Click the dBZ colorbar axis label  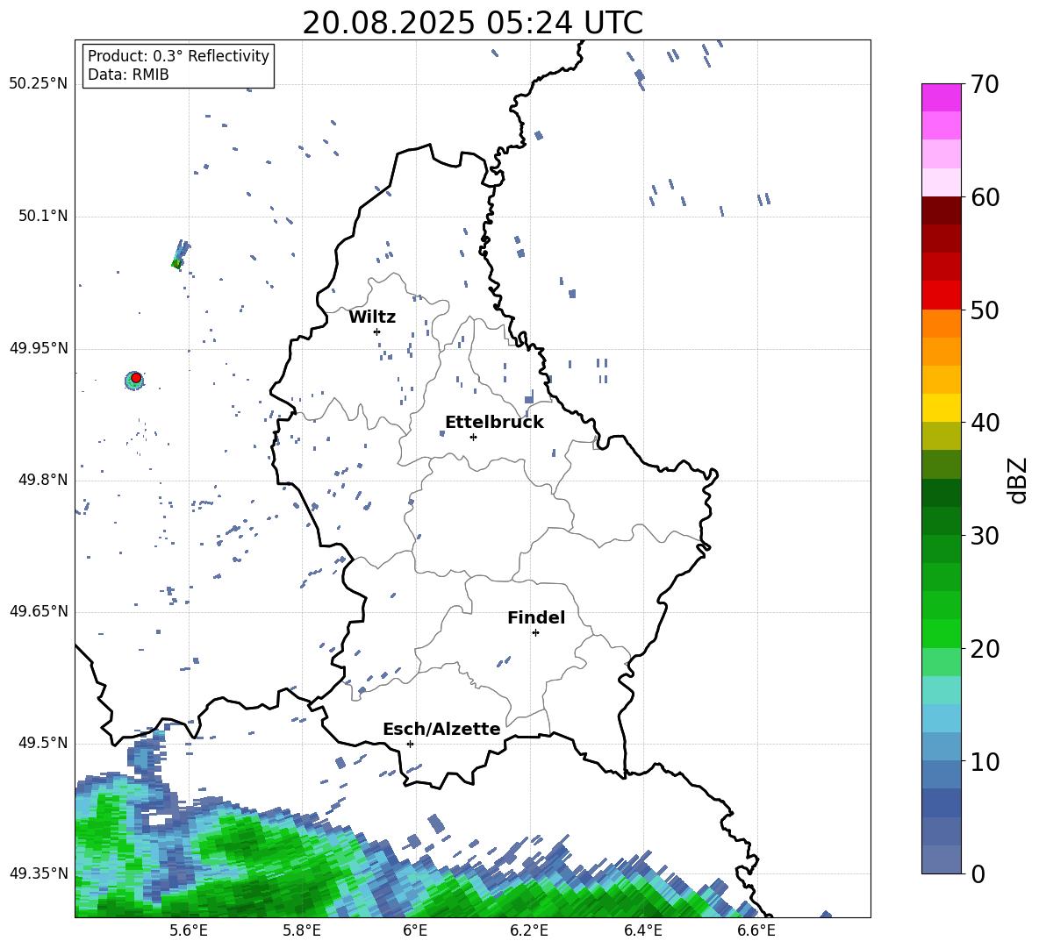tap(1017, 480)
